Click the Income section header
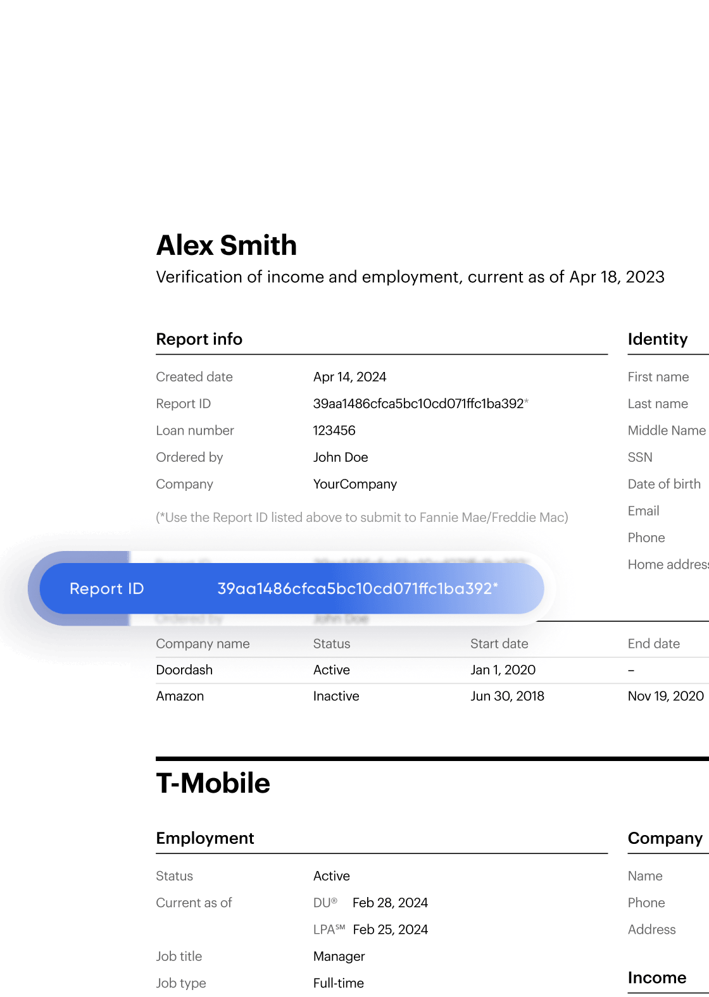This screenshot has width=709, height=997. point(657,977)
